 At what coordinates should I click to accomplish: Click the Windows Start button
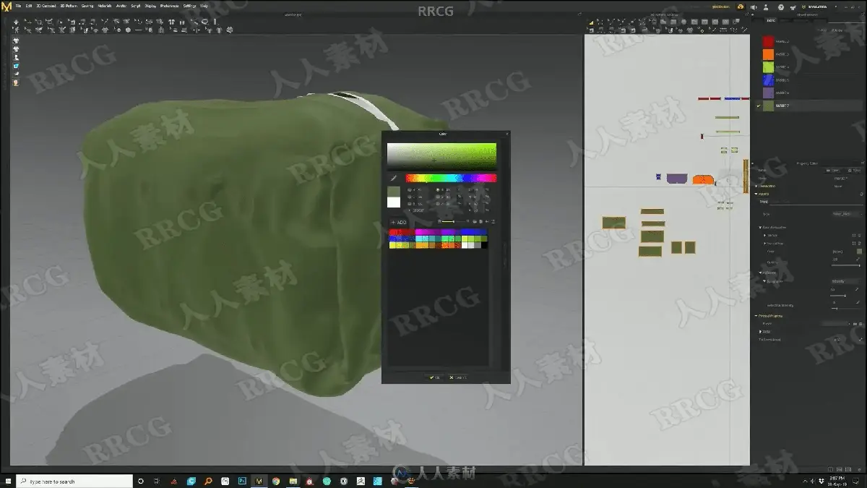[7, 481]
